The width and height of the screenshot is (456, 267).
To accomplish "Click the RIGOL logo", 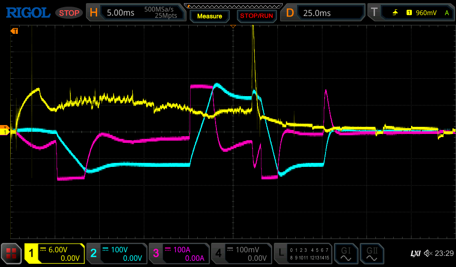I will pos(28,13).
